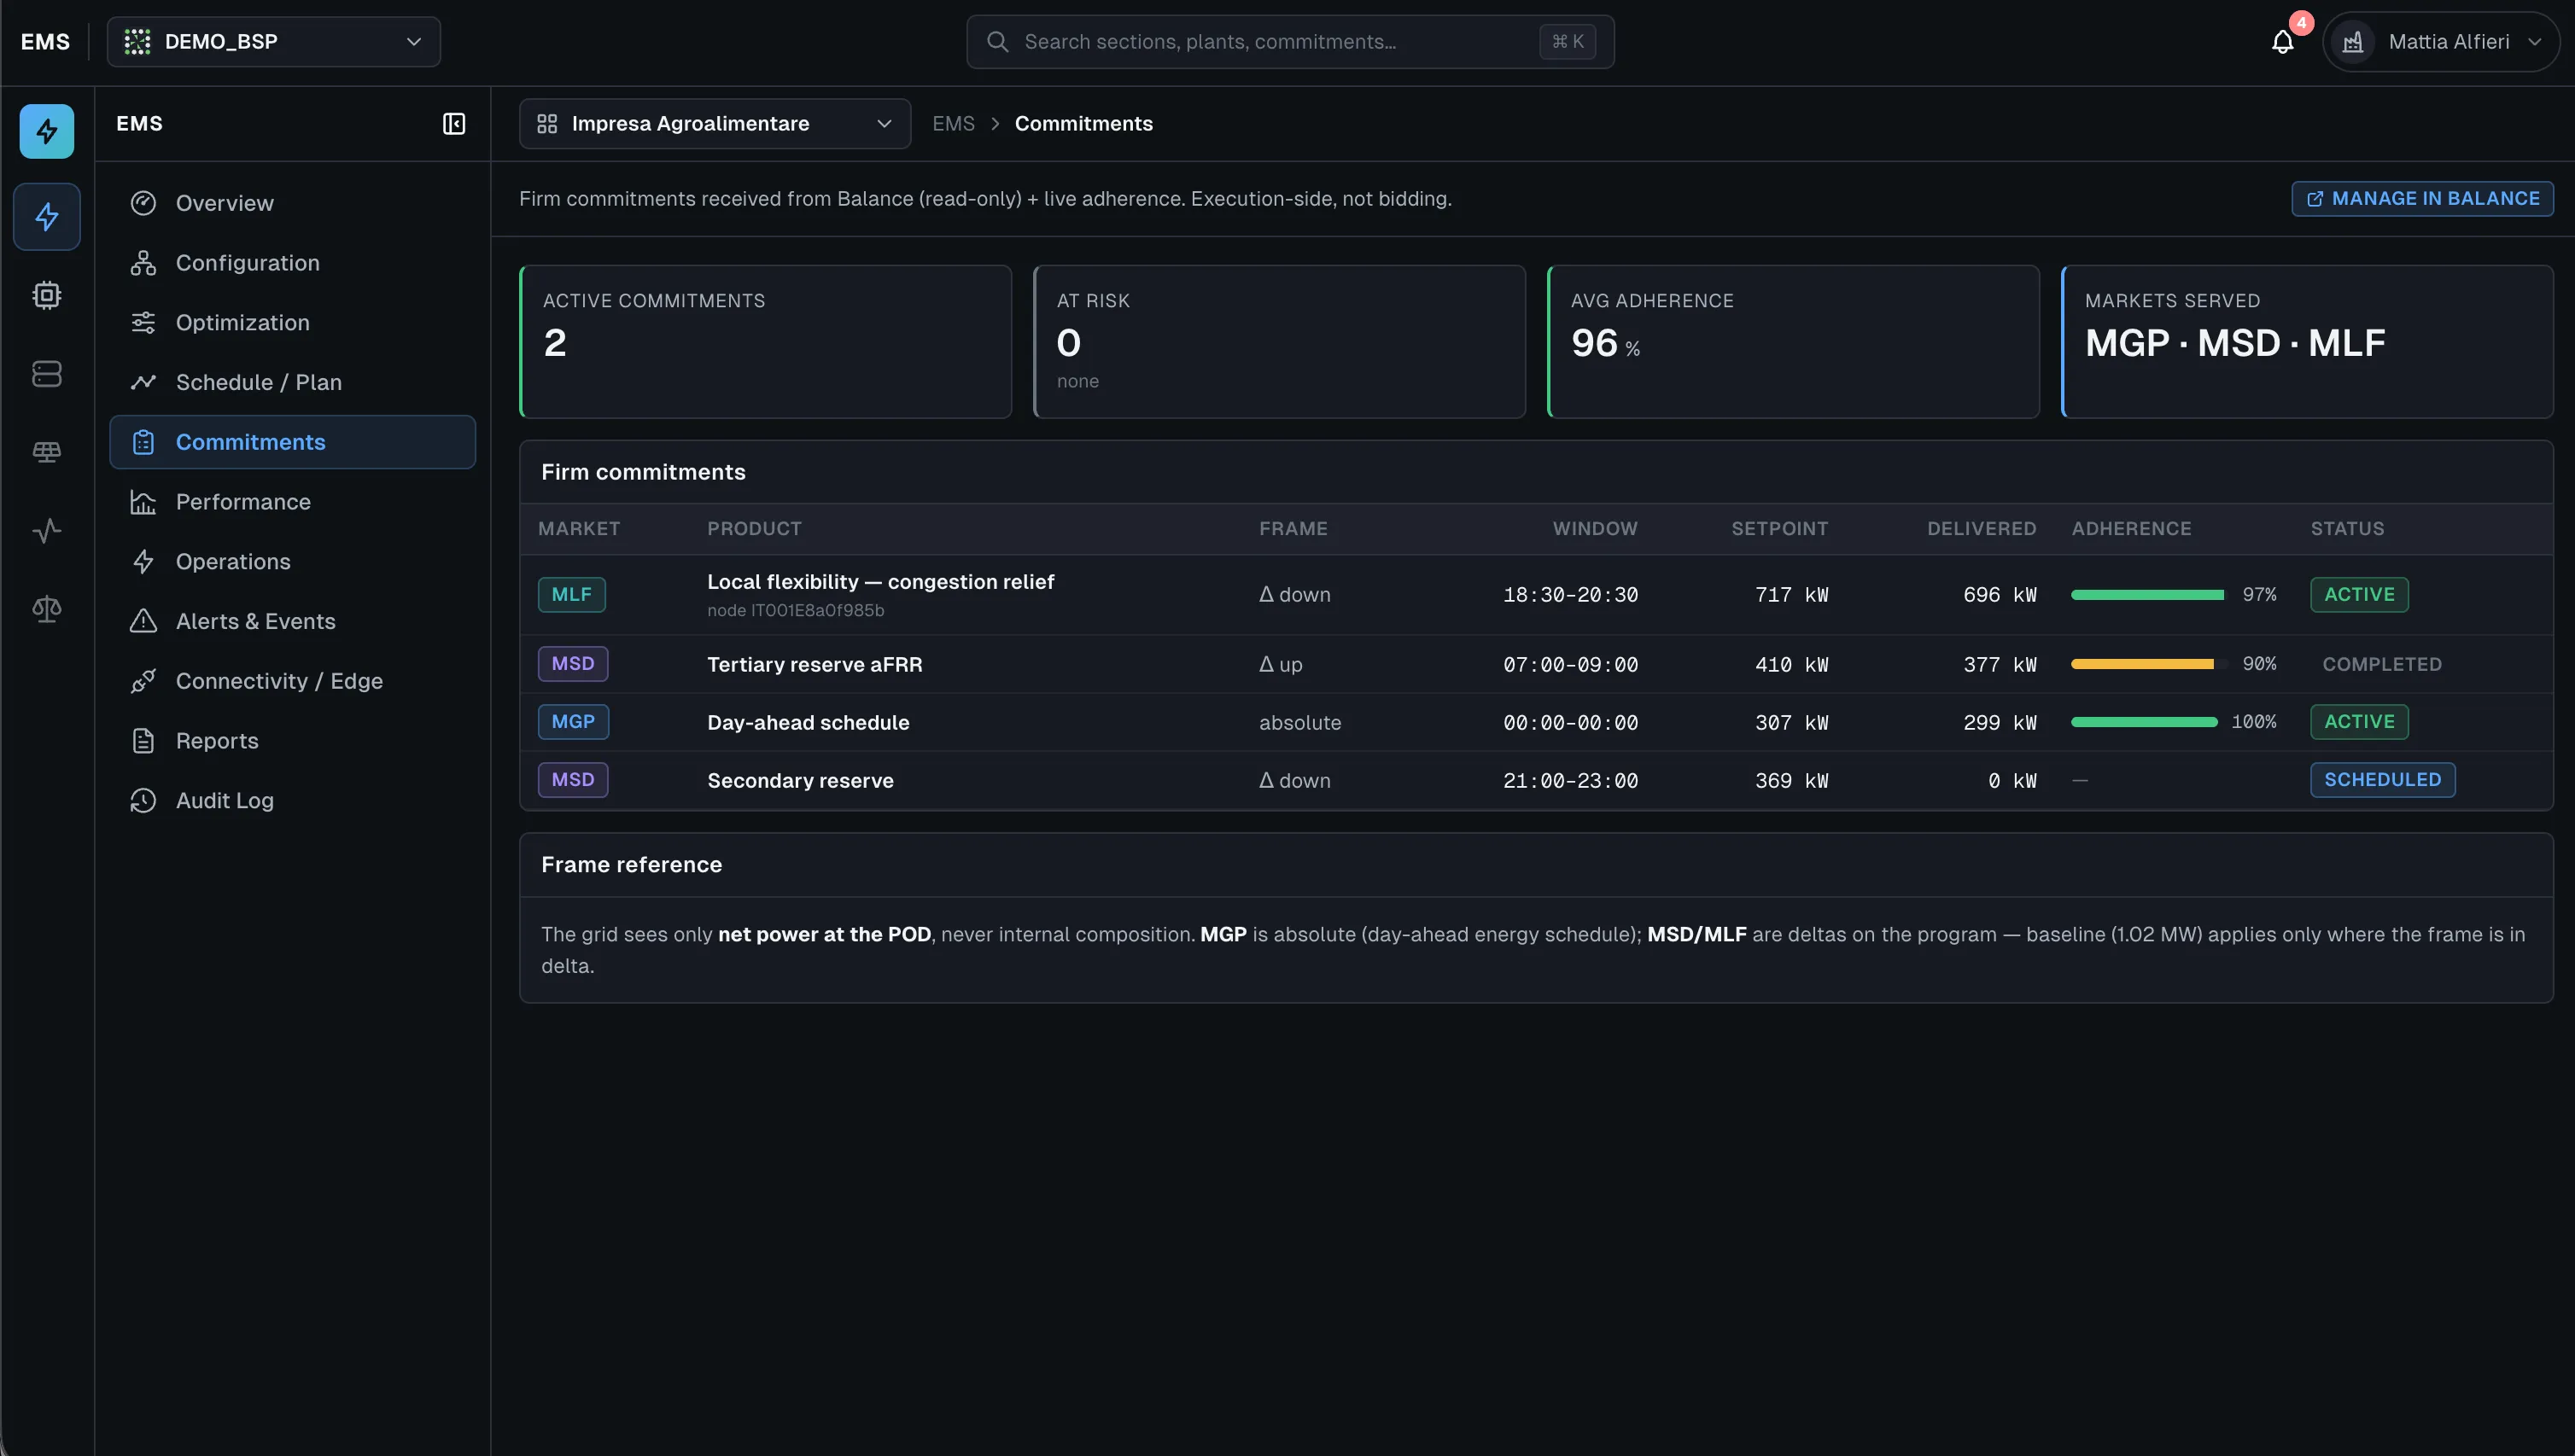Click the SCHEDULED status badge

(x=2382, y=780)
